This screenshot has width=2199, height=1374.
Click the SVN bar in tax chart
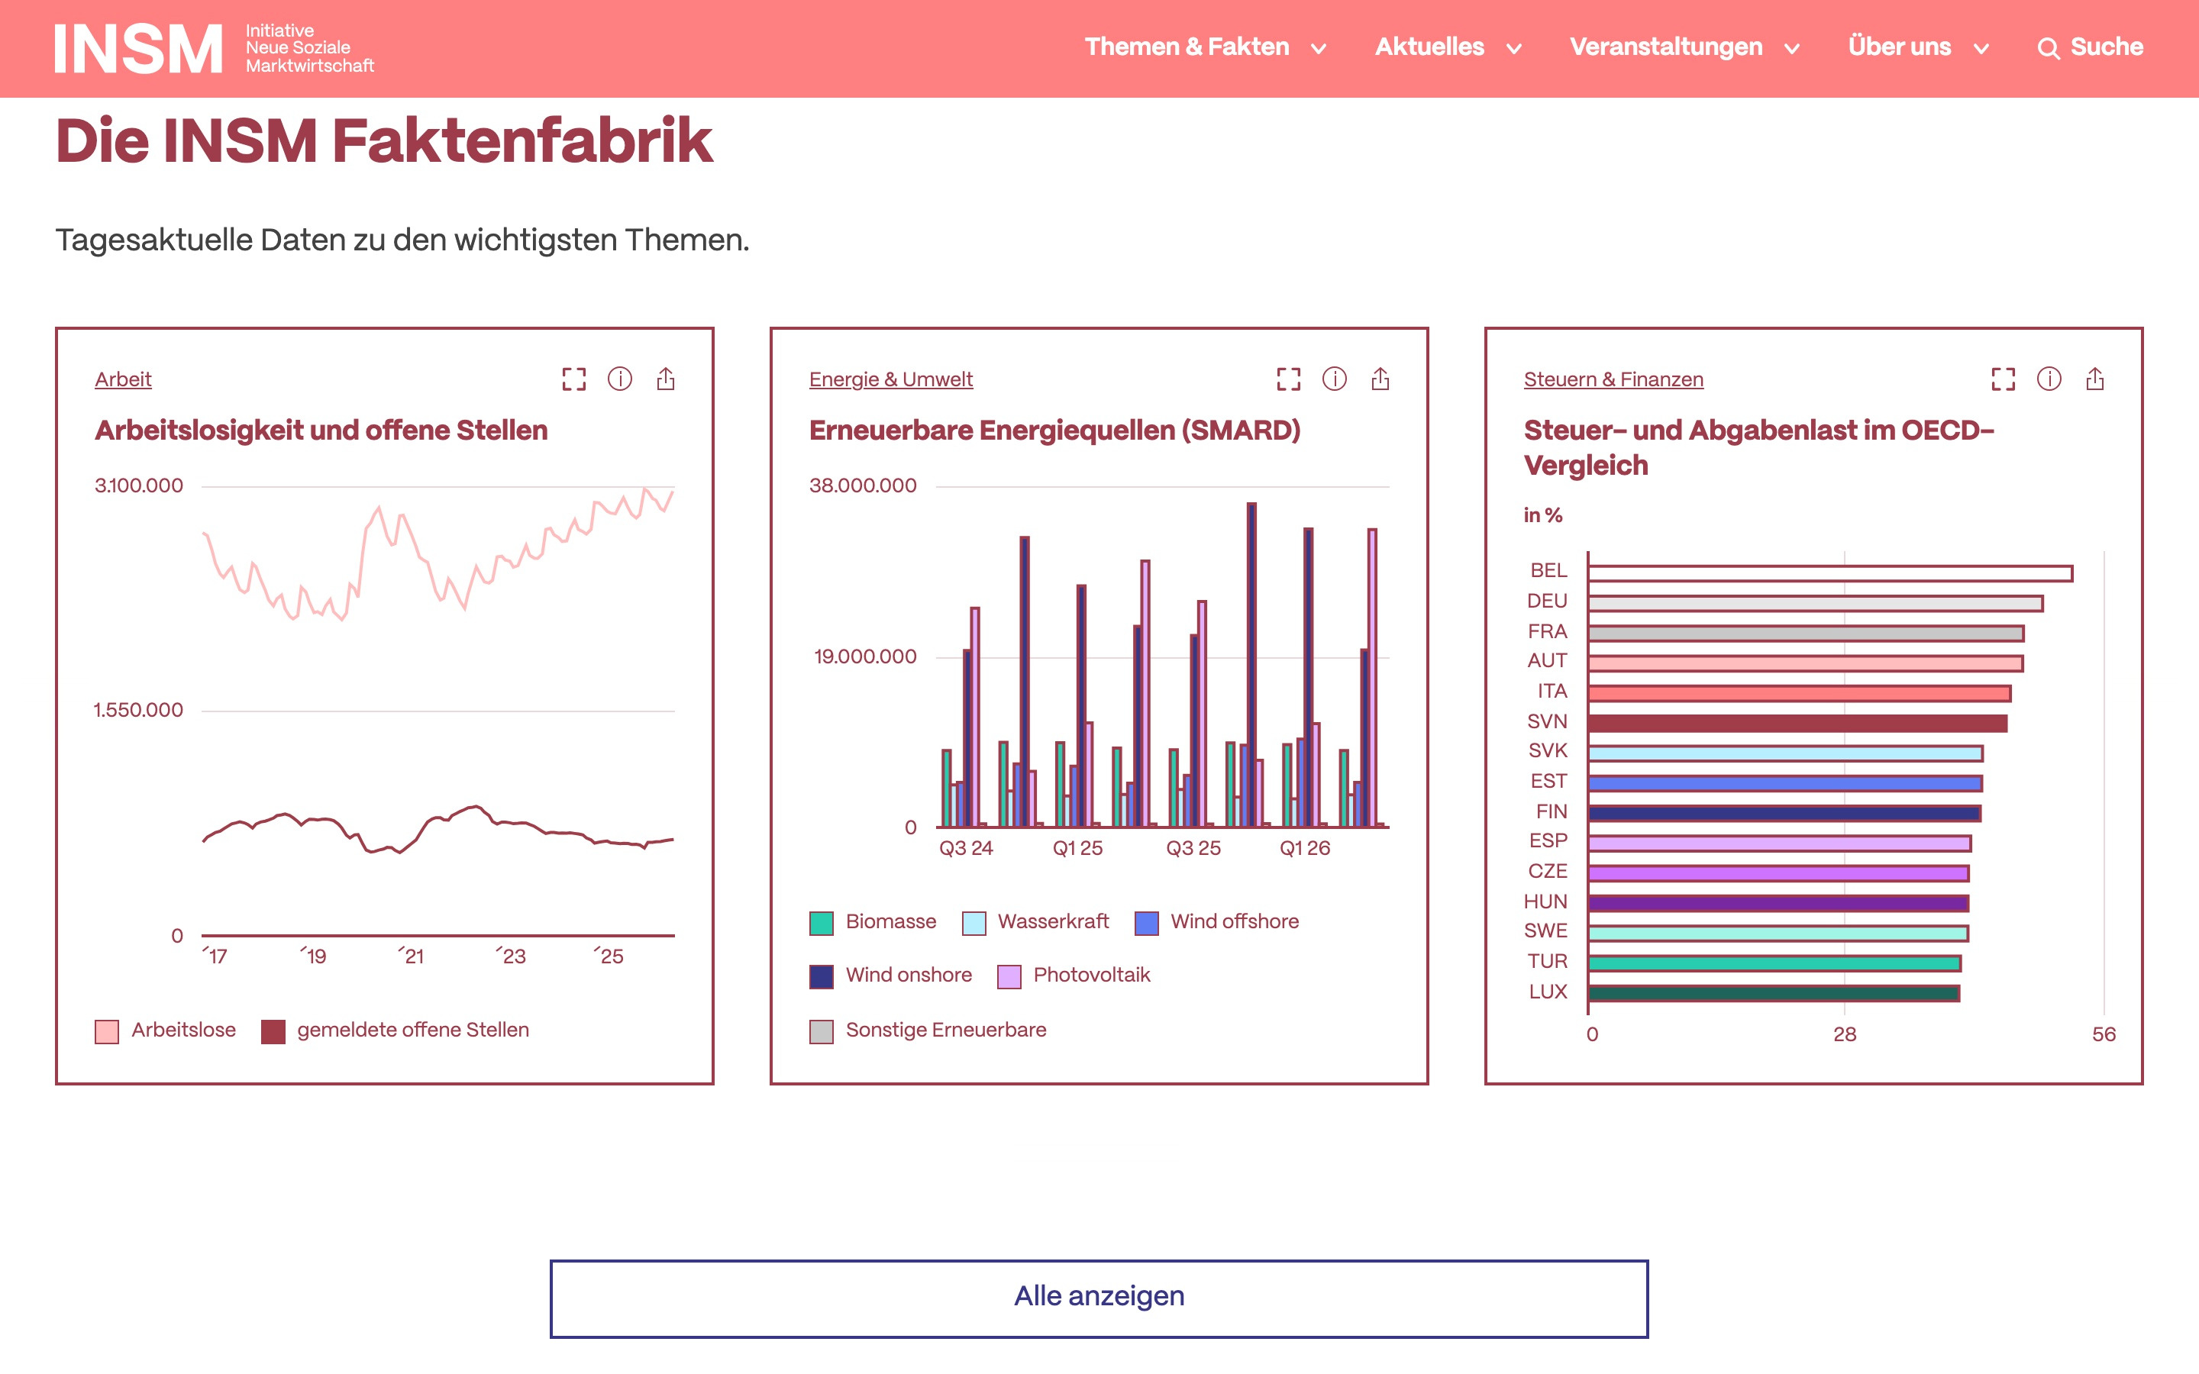tap(1797, 724)
